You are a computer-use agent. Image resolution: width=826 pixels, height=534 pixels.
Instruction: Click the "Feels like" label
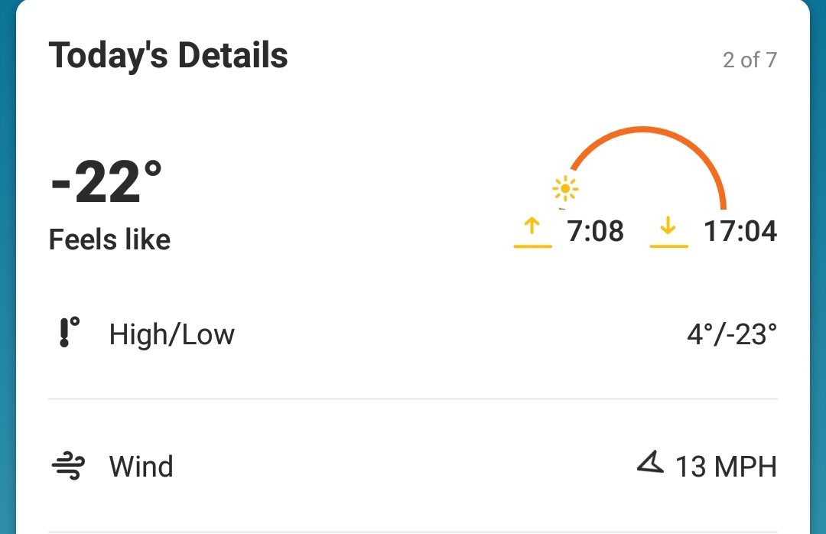tap(109, 239)
